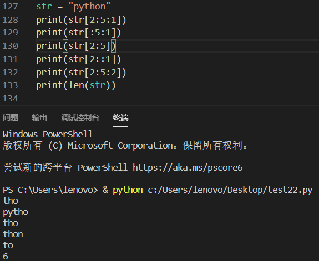319x261 pixels.
Task: Click the test22.py file path in terminal
Action: tap(230, 190)
